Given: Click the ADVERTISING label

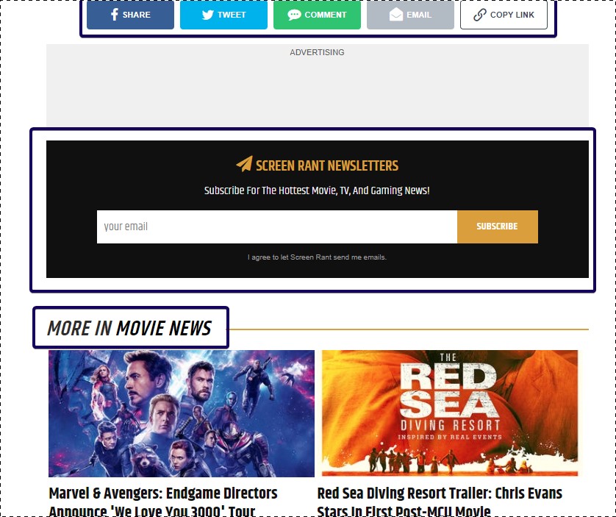Looking at the screenshot, I should point(317,52).
